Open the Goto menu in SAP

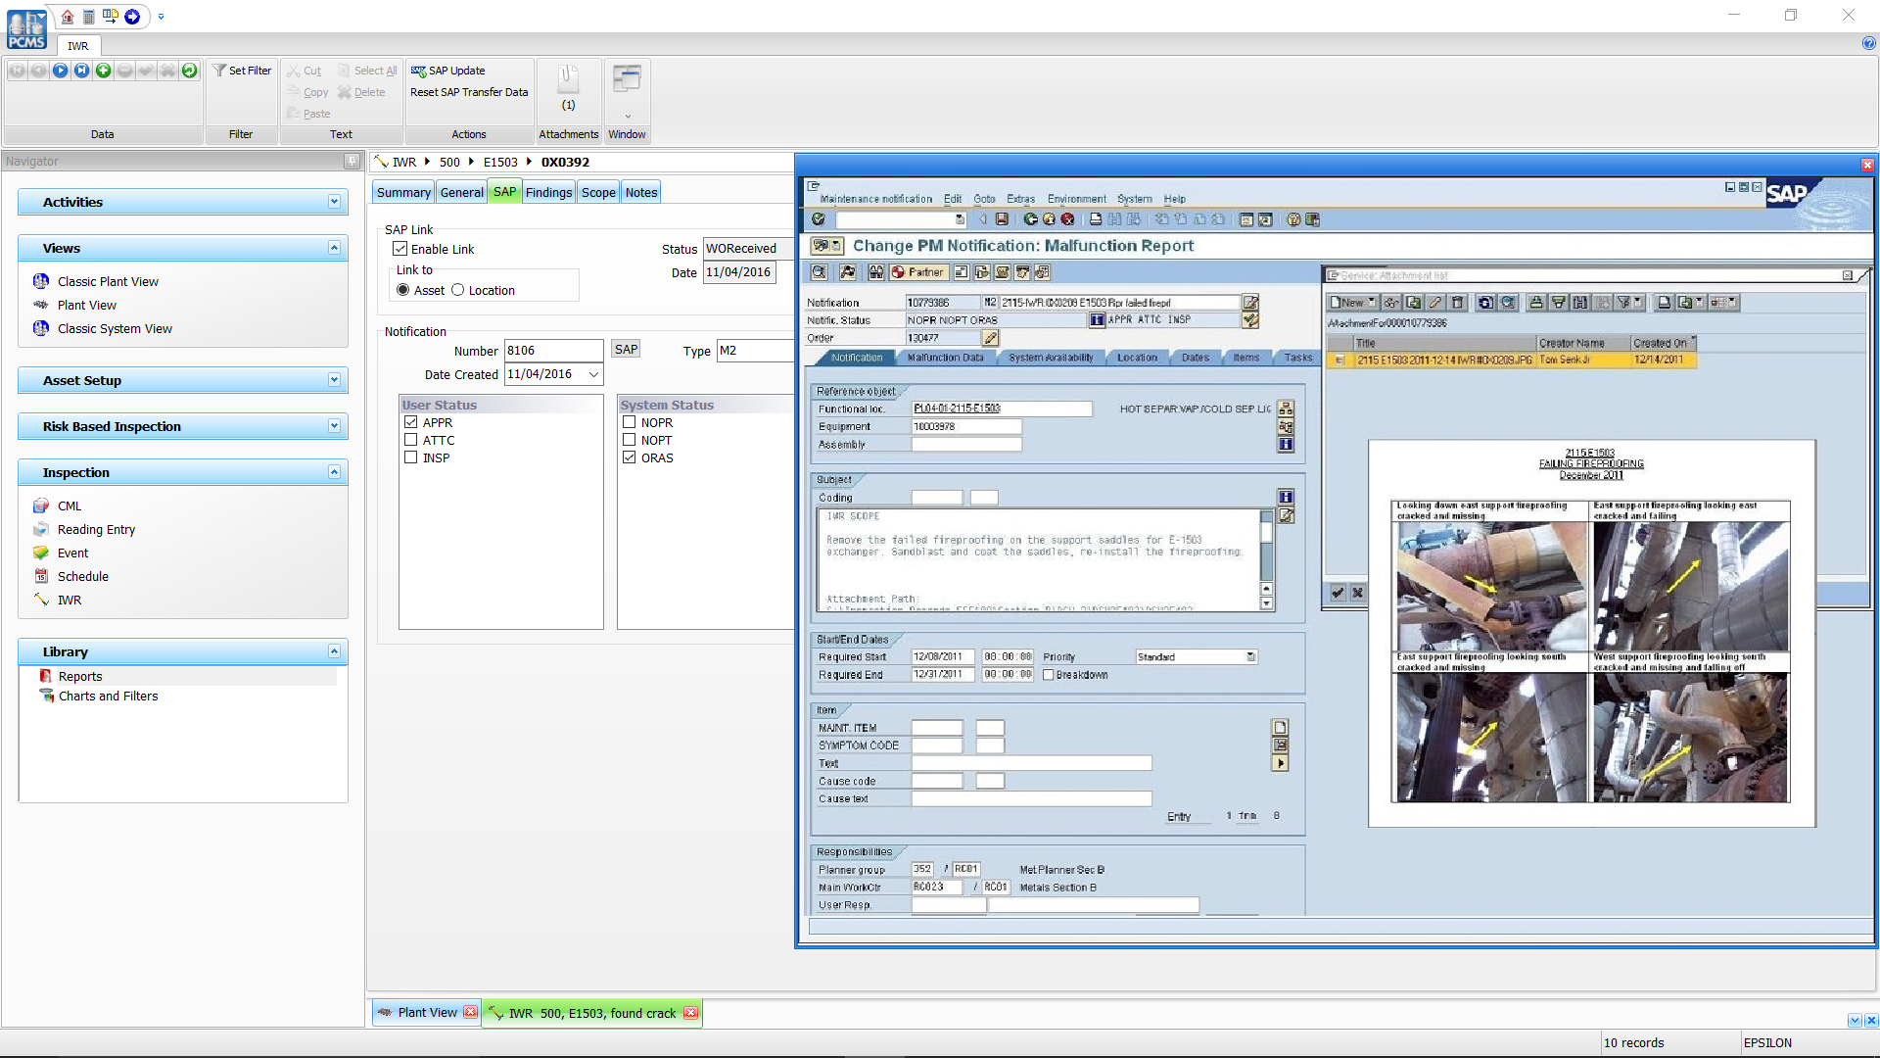(x=984, y=198)
